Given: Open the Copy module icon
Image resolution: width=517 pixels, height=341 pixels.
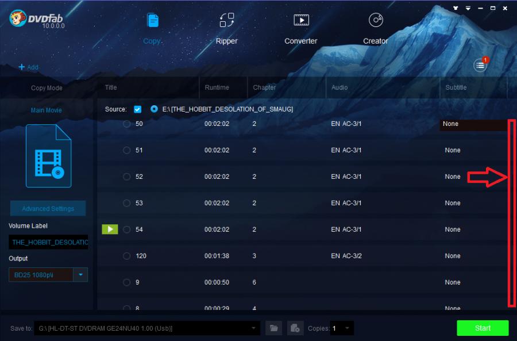Looking at the screenshot, I should (x=153, y=21).
